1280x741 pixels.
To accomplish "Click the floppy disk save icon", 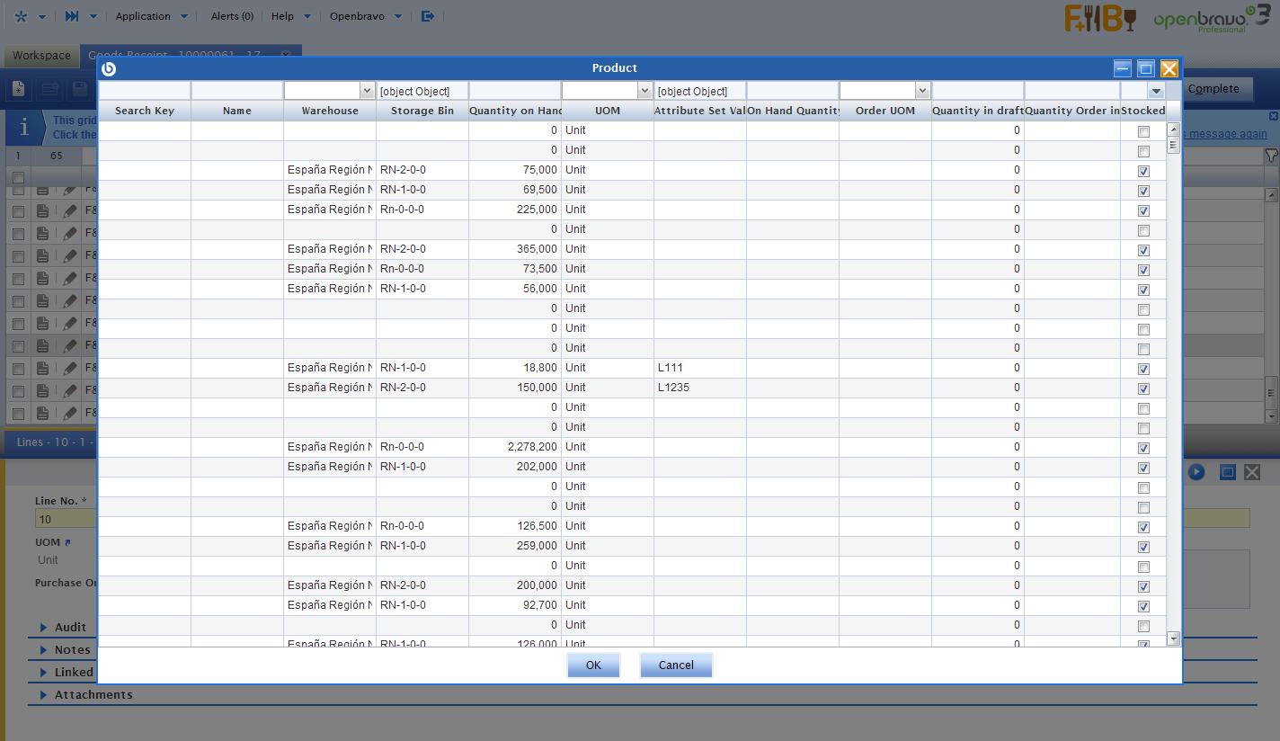I will click(80, 89).
